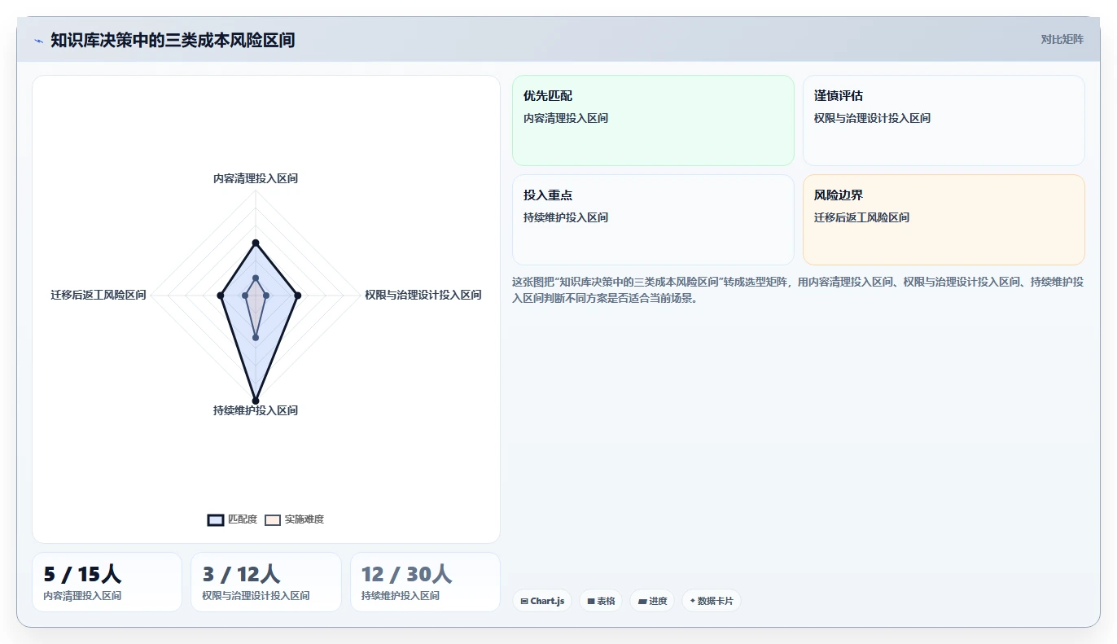
Task: Click the 实施难度 legend label
Action: [x=304, y=519]
